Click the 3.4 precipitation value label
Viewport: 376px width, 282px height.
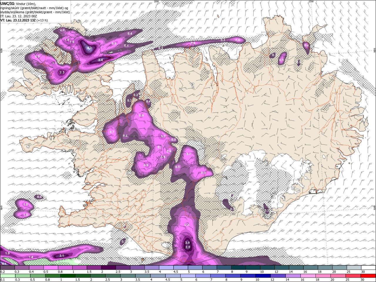click(x=100, y=60)
